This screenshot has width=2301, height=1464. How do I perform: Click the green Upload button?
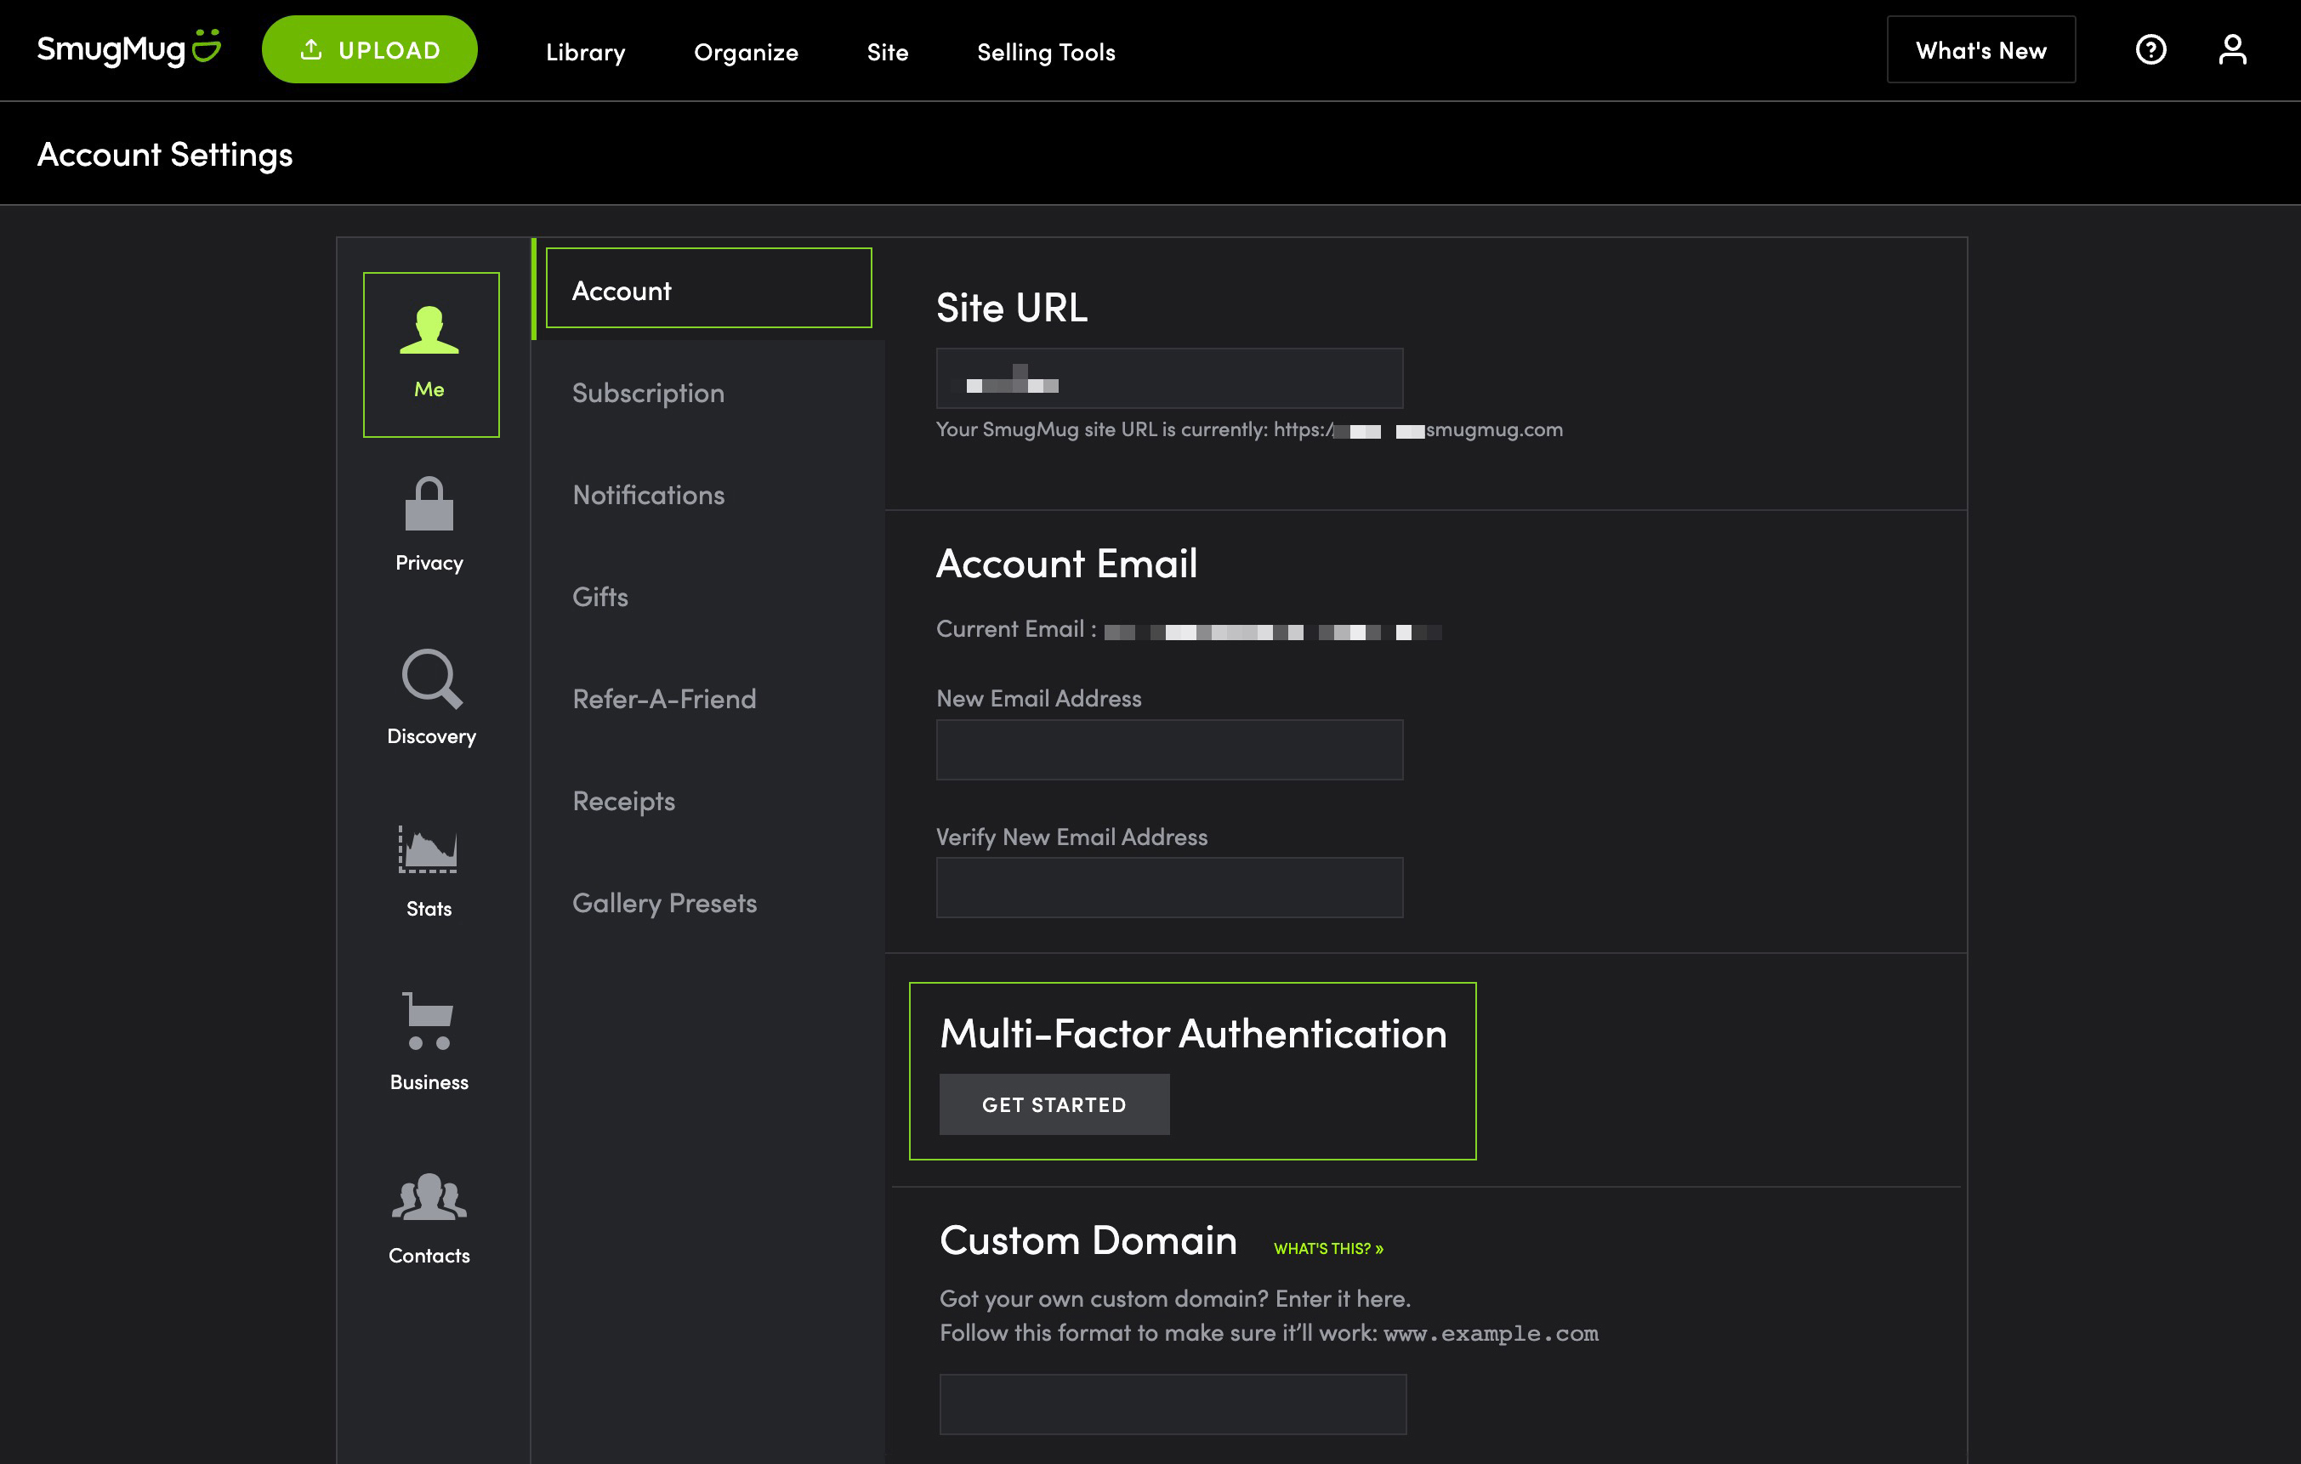(370, 49)
